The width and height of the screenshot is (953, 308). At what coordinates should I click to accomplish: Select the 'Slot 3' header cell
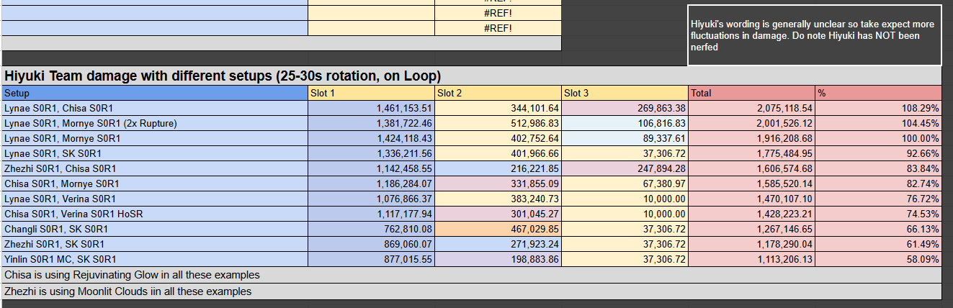pyautogui.click(x=625, y=93)
